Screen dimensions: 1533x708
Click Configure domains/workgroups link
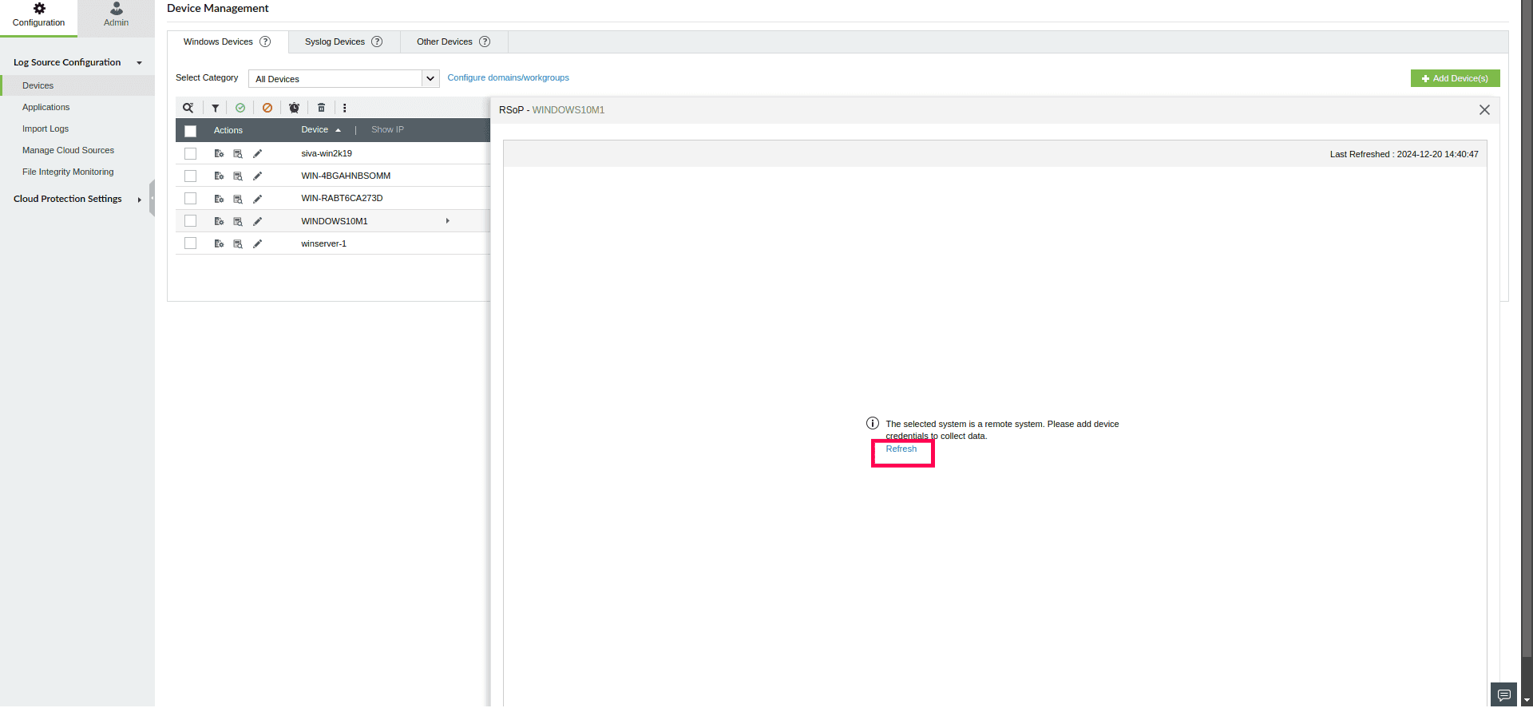point(508,77)
